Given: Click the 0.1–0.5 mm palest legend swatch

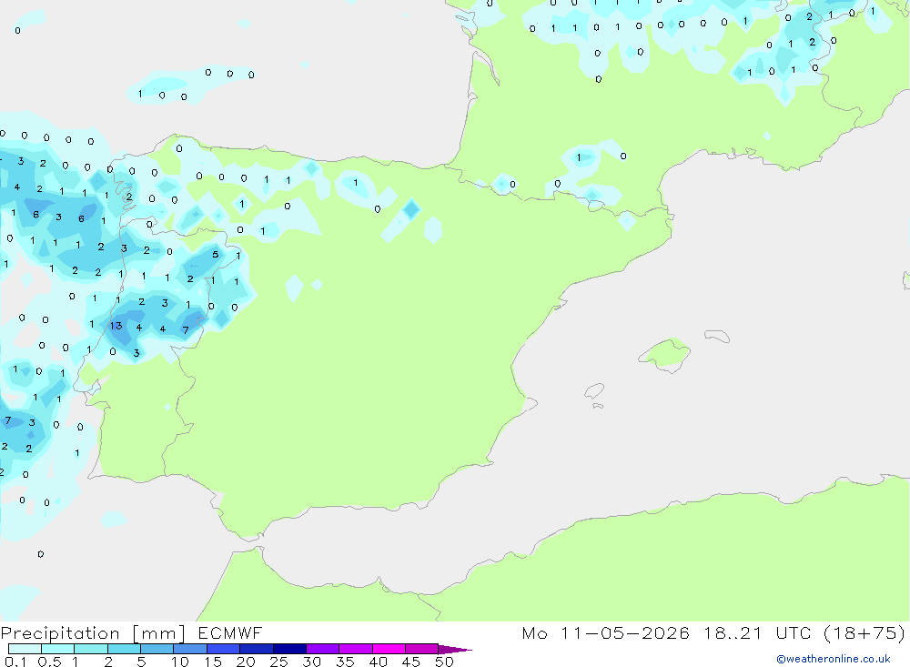Looking at the screenshot, I should click(25, 649).
